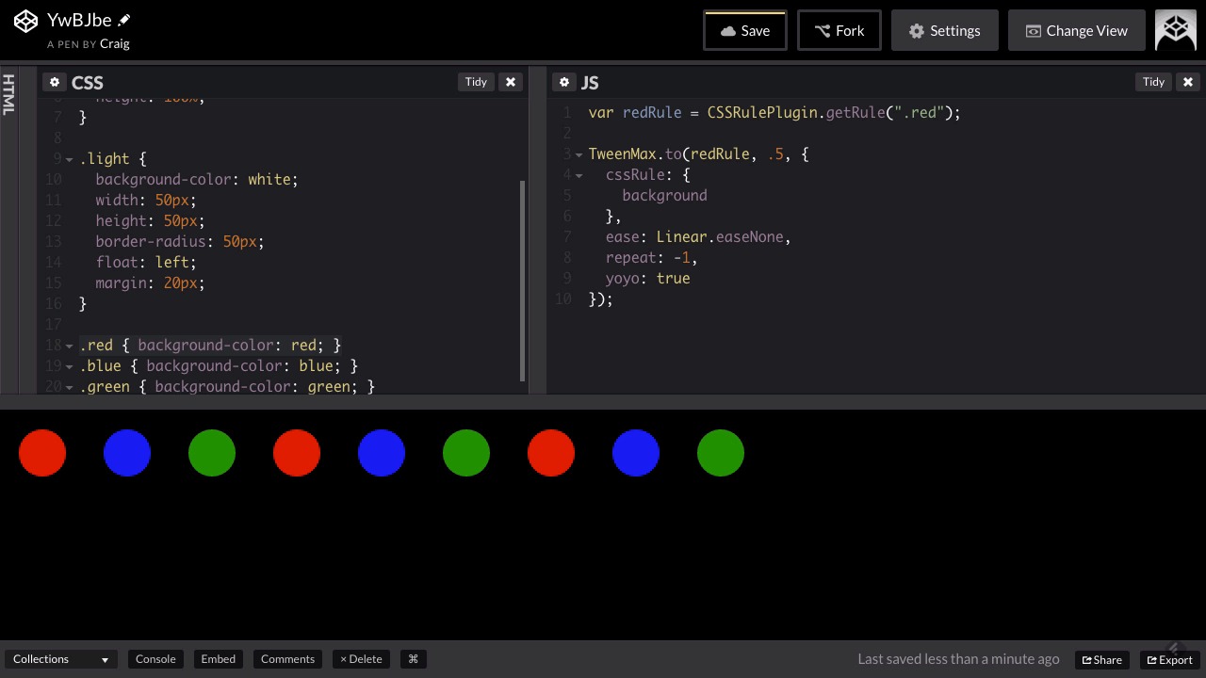Tidy the CSS code
Viewport: 1206px width, 678px height.
click(x=476, y=82)
